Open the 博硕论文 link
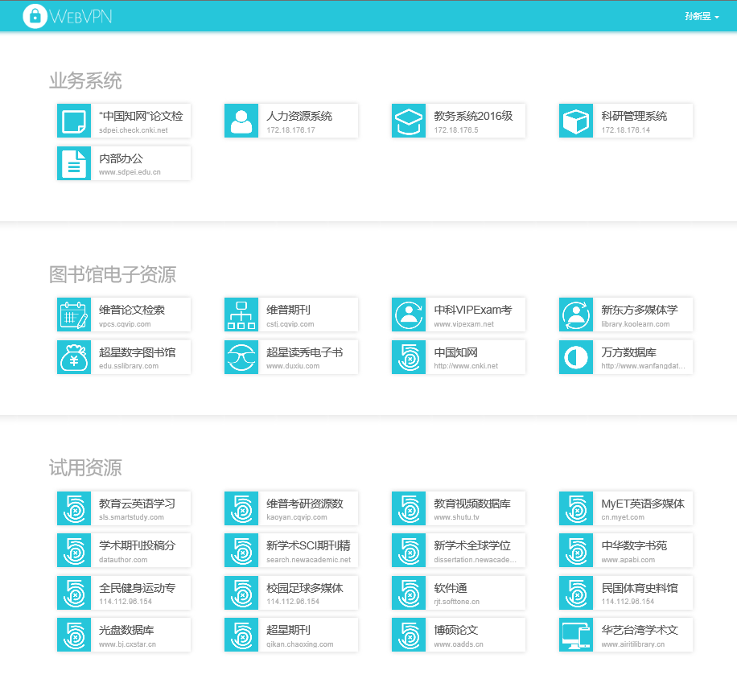The image size is (737, 691). [x=459, y=635]
